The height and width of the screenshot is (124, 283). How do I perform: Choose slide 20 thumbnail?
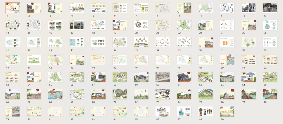(141, 25)
